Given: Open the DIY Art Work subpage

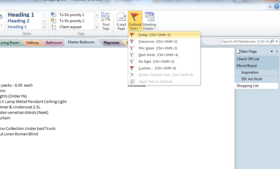Looking at the screenshot, I should coord(256,79).
